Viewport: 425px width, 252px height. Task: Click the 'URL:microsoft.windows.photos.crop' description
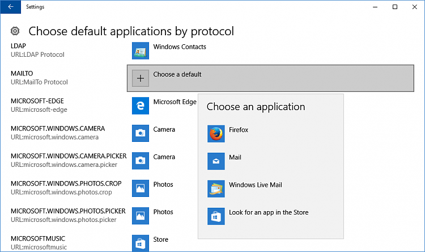click(61, 192)
